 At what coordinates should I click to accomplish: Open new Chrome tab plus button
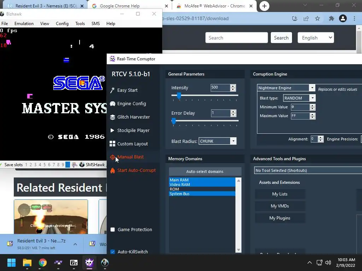click(x=264, y=6)
